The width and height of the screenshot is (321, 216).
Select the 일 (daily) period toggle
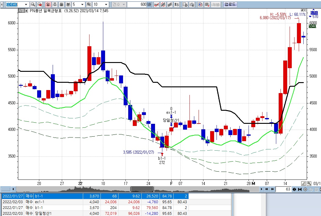click(x=48, y=5)
